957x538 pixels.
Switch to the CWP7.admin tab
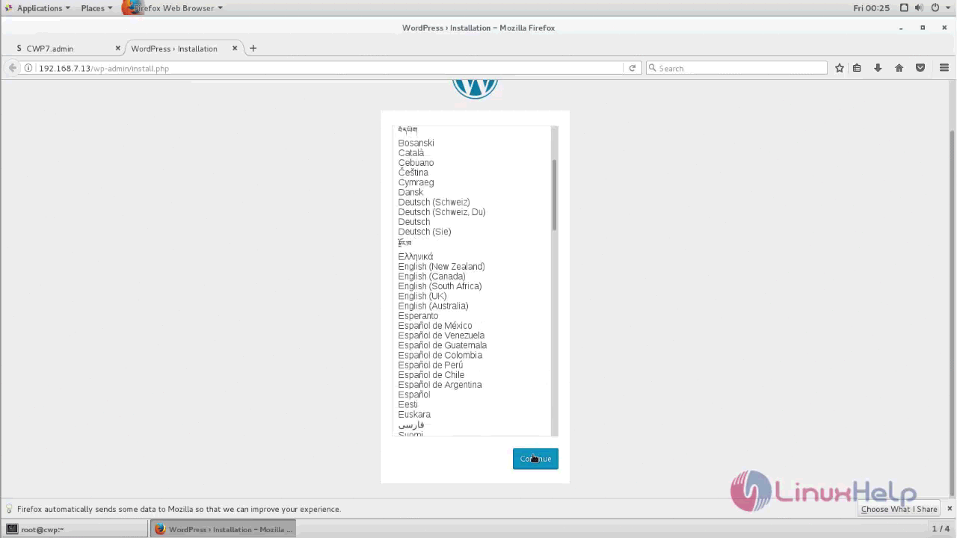coord(49,48)
